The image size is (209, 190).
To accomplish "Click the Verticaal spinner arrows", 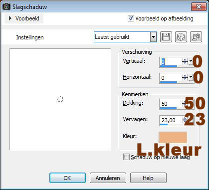I will [x=185, y=62].
